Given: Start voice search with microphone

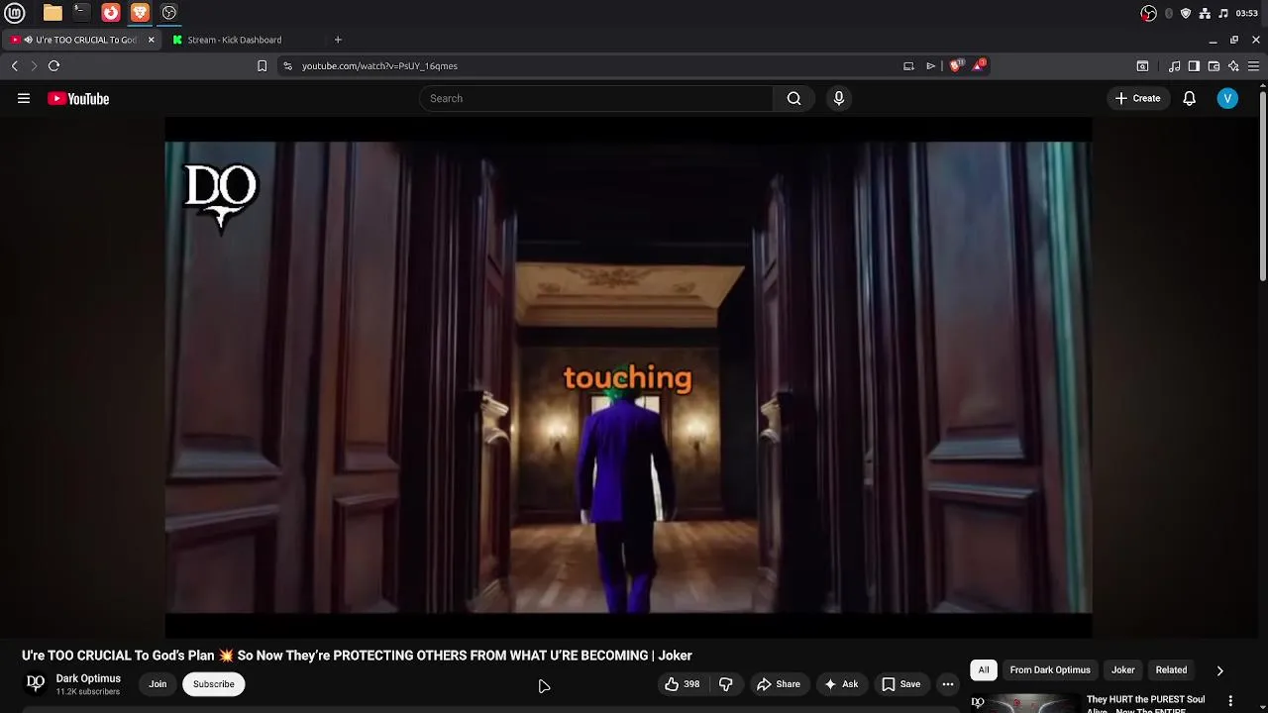Looking at the screenshot, I should click(x=839, y=98).
